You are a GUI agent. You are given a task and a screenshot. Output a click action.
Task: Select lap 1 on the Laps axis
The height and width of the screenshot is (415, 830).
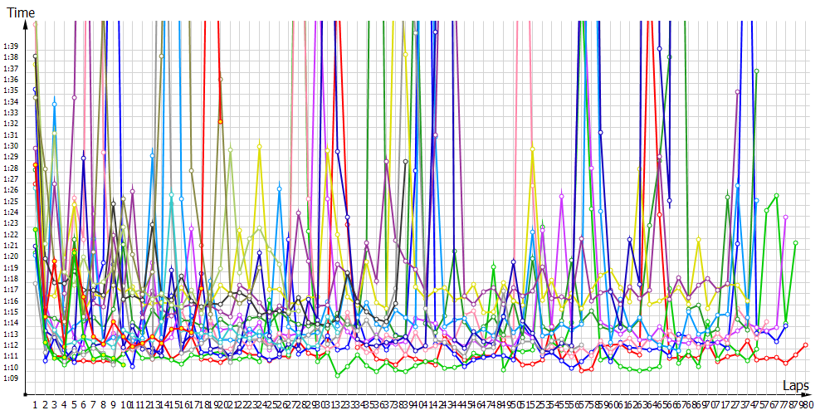coord(35,404)
